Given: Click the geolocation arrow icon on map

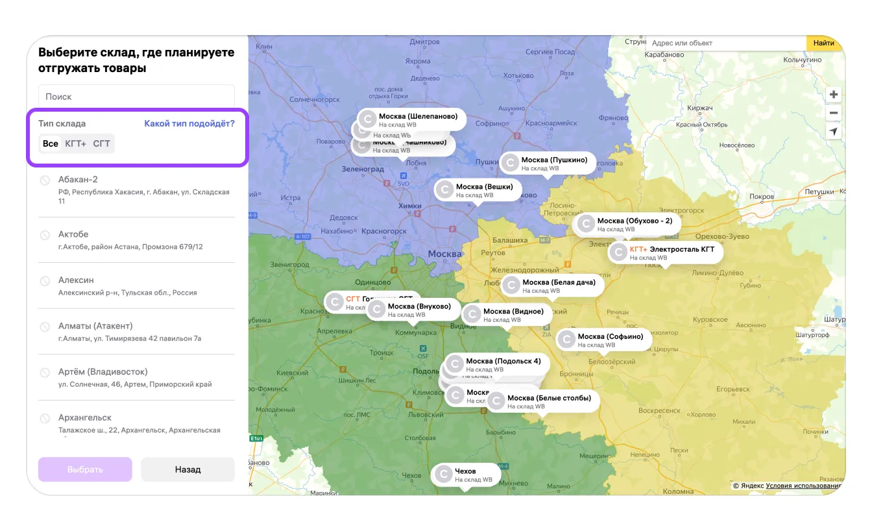Looking at the screenshot, I should point(834,132).
